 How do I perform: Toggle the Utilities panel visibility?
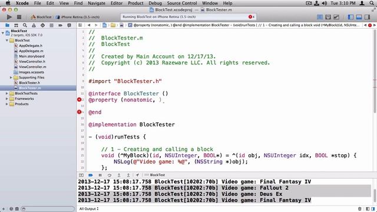367,17
